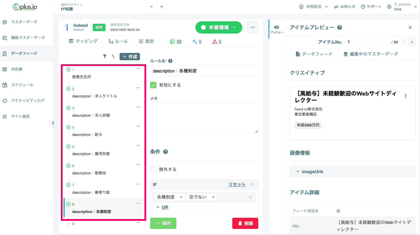This screenshot has width=420, height=235.
Task: Click the 保存 button
Action: 163,223
